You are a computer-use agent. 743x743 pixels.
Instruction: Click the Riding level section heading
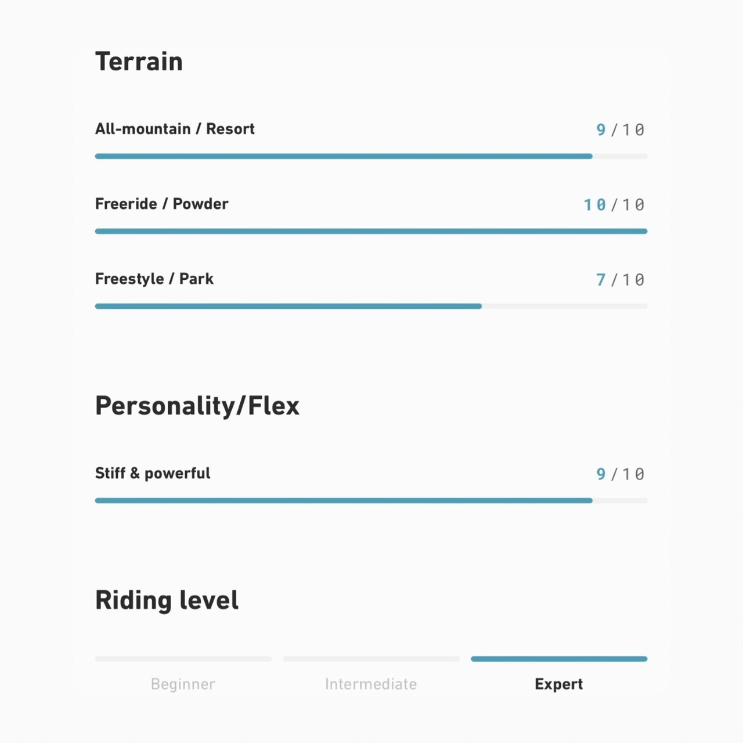point(167,600)
